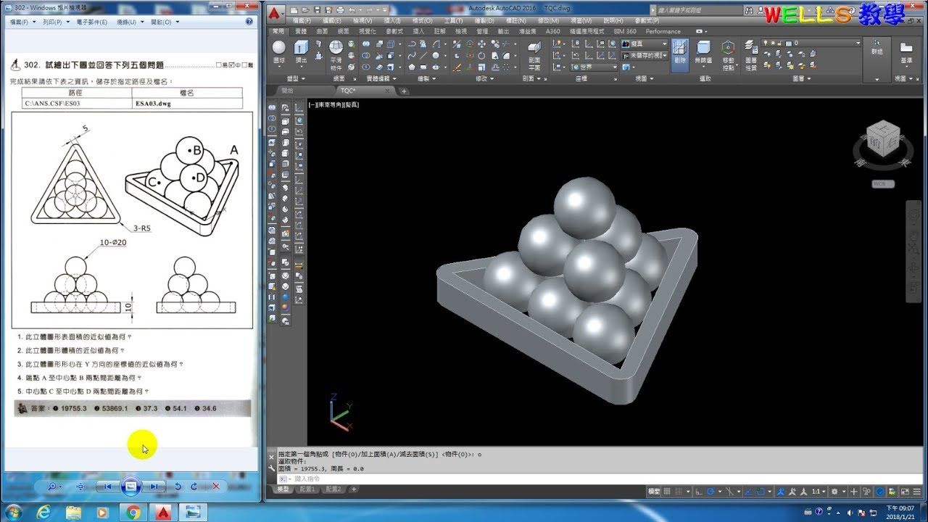Open status bar customization menu icon
The height and width of the screenshot is (522, 928).
pyautogui.click(x=918, y=491)
